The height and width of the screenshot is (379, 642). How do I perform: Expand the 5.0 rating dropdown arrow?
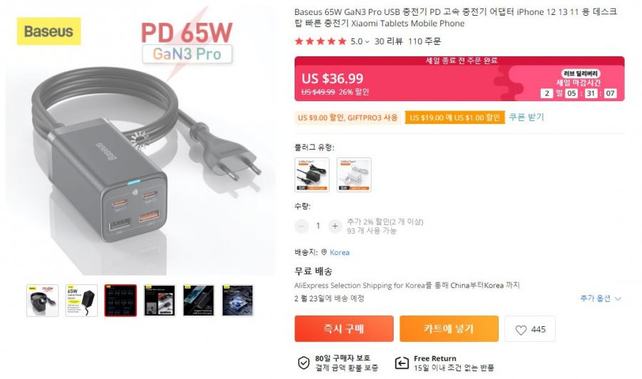(367, 42)
